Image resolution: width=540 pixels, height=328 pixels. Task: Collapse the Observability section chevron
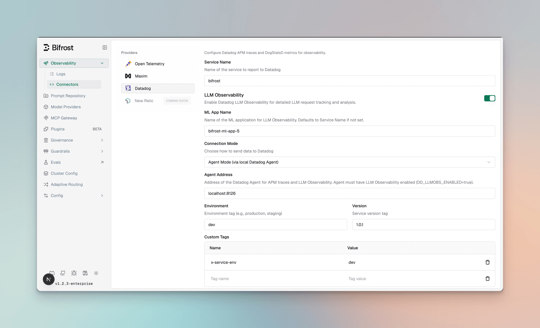(x=102, y=63)
